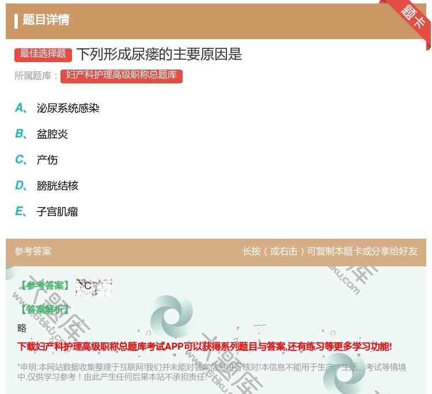Viewport: 432px width, 394px height.
Task: Click the 所属题库 label
Action: click(36, 76)
